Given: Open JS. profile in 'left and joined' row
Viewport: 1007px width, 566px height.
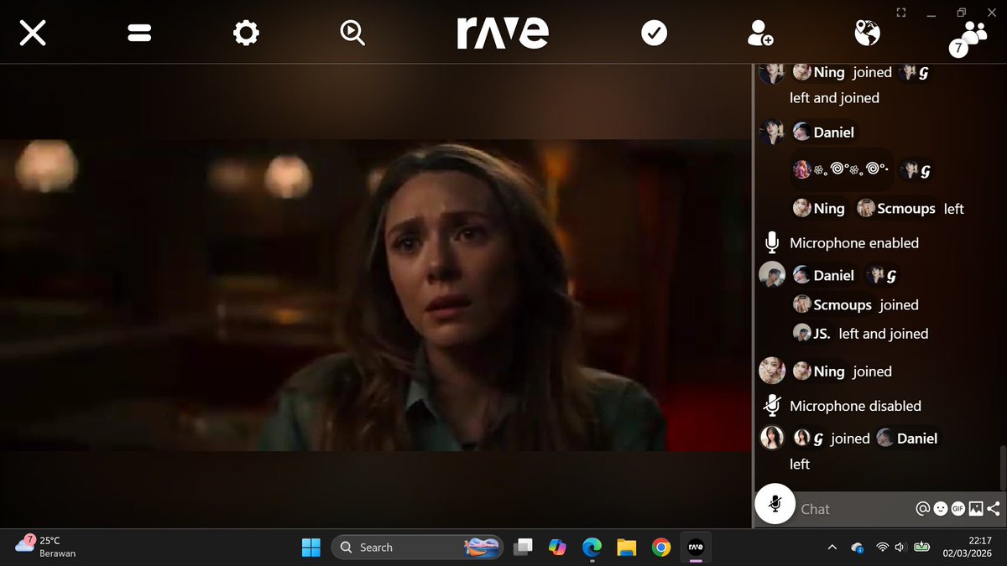Looking at the screenshot, I should point(811,334).
